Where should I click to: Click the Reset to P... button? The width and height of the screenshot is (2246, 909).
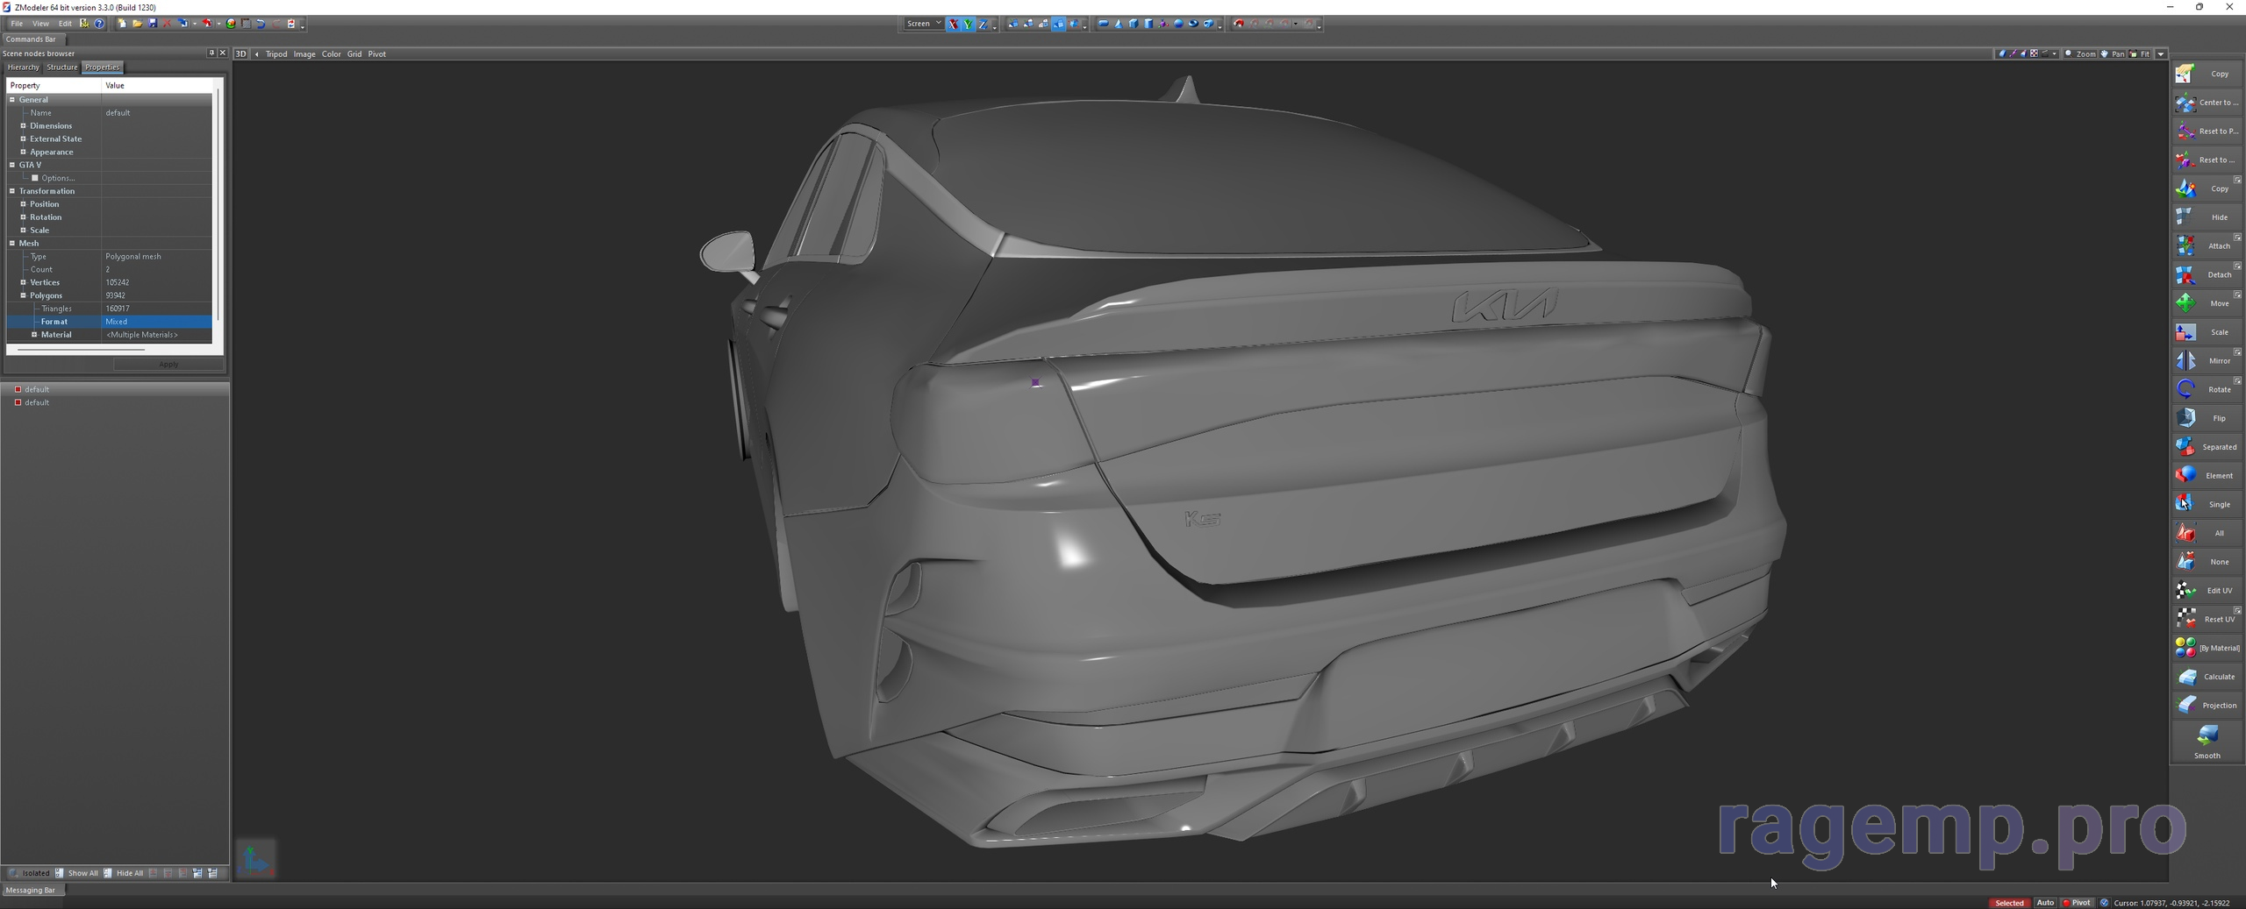[2207, 131]
